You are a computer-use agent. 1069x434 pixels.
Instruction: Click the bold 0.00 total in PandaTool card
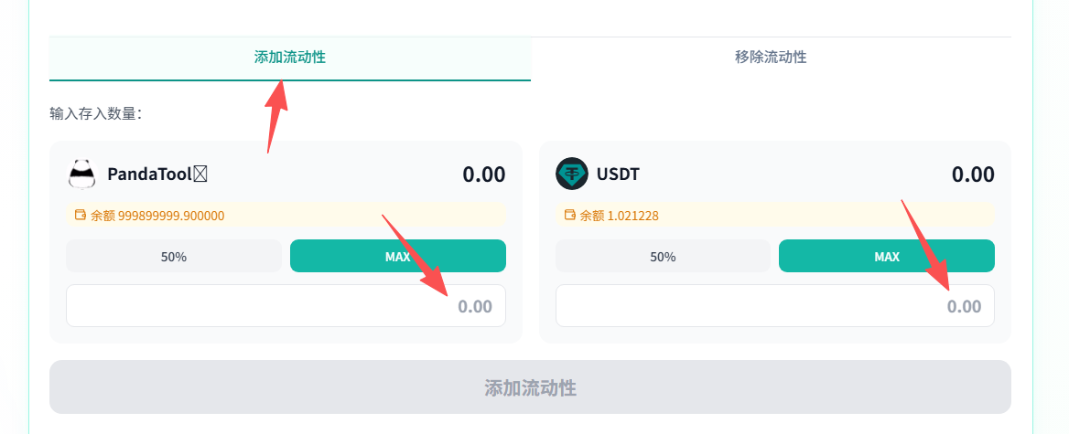(483, 175)
